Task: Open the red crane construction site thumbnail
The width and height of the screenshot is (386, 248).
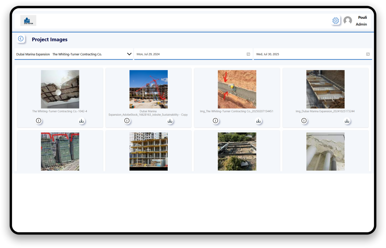Action: click(x=149, y=89)
